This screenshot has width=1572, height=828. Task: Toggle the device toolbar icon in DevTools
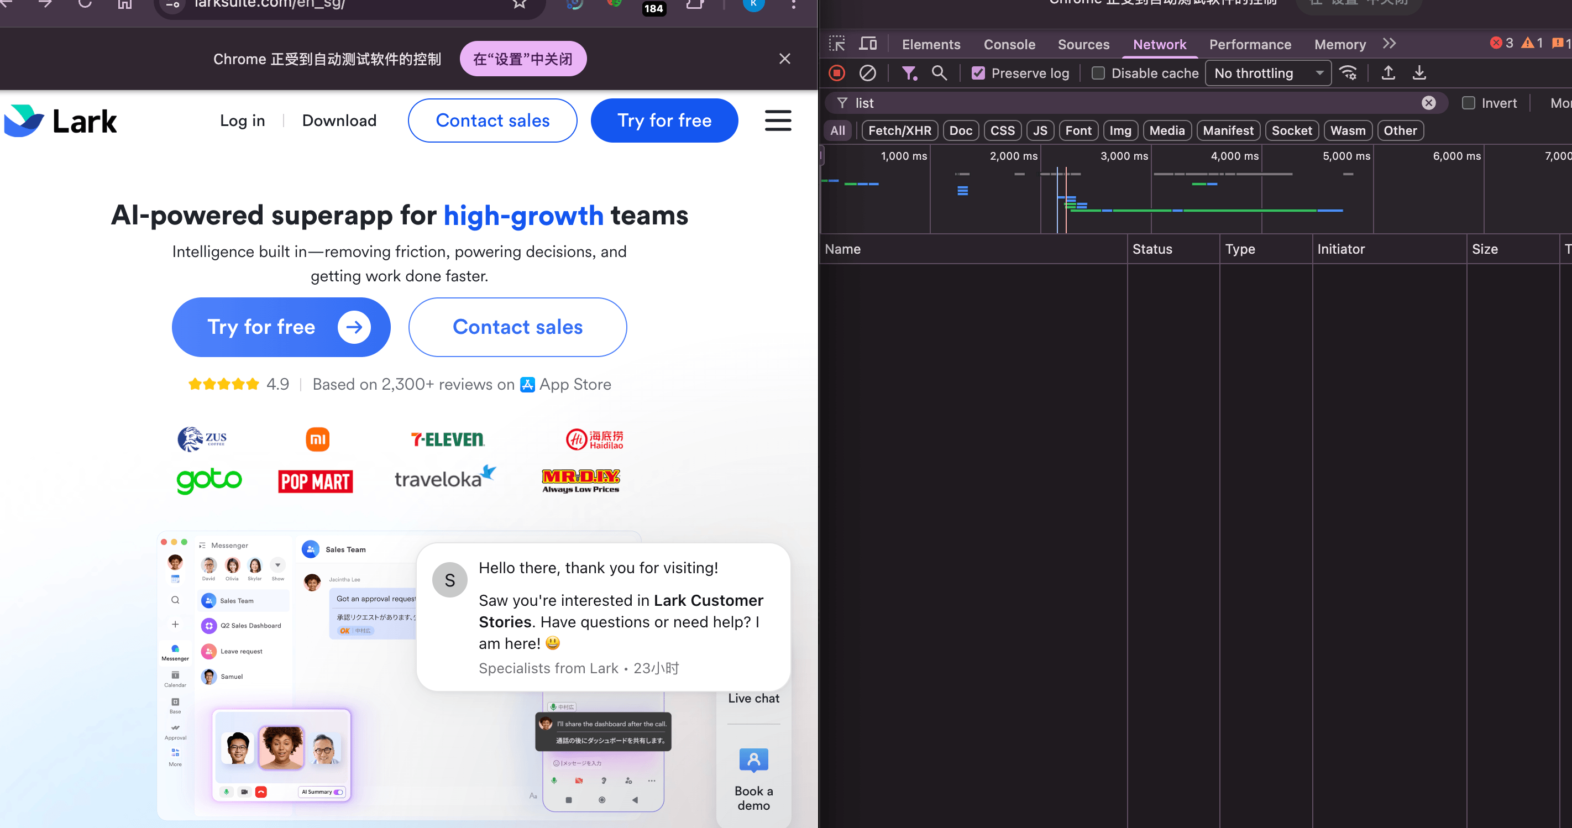(x=868, y=44)
